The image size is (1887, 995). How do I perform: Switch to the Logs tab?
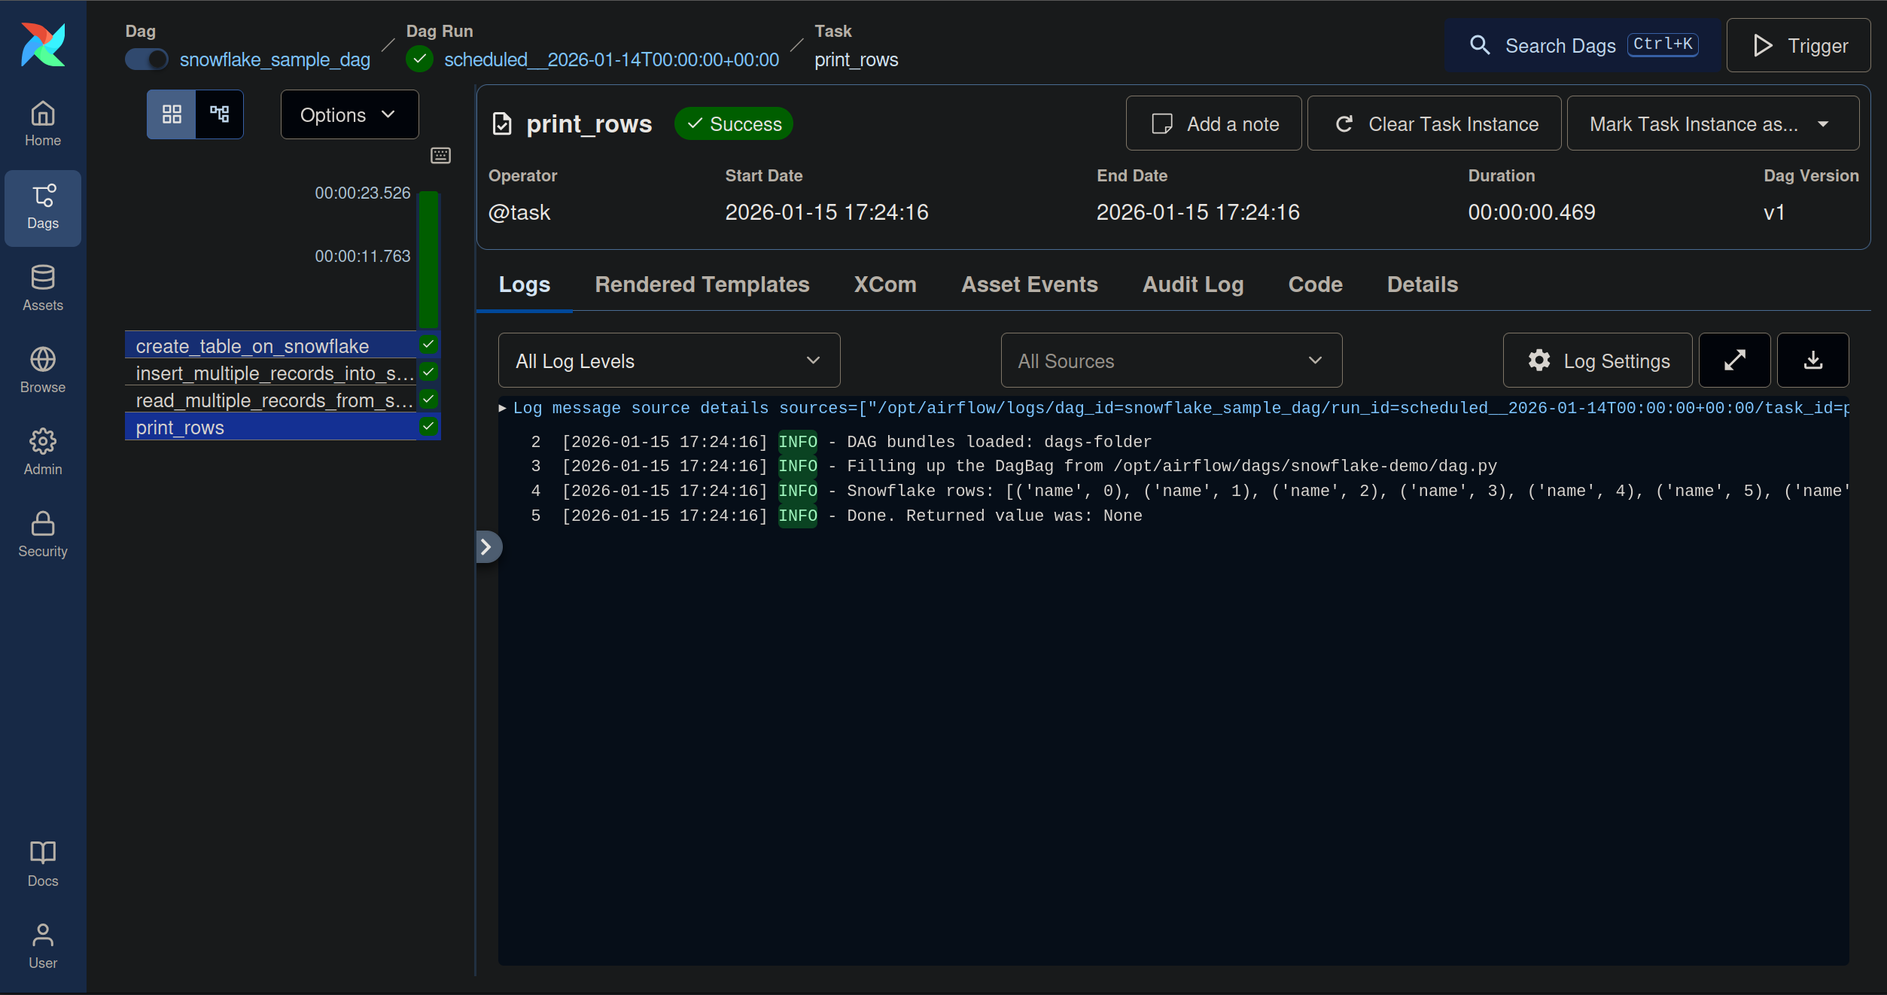pyautogui.click(x=525, y=285)
